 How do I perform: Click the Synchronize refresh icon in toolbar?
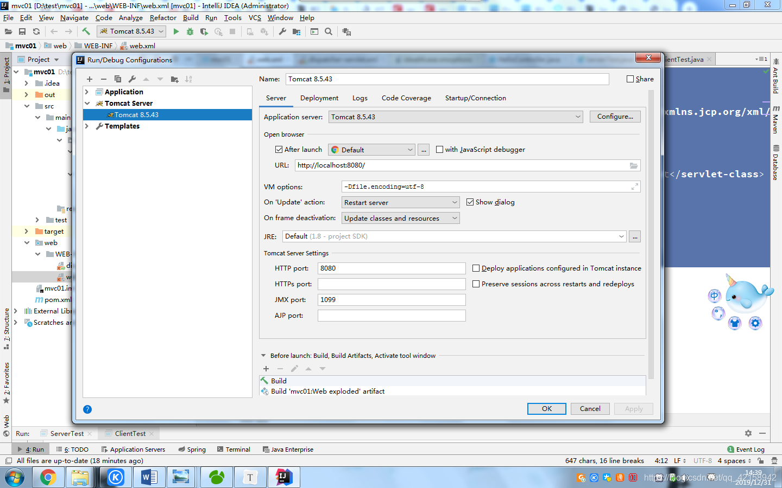coord(36,31)
